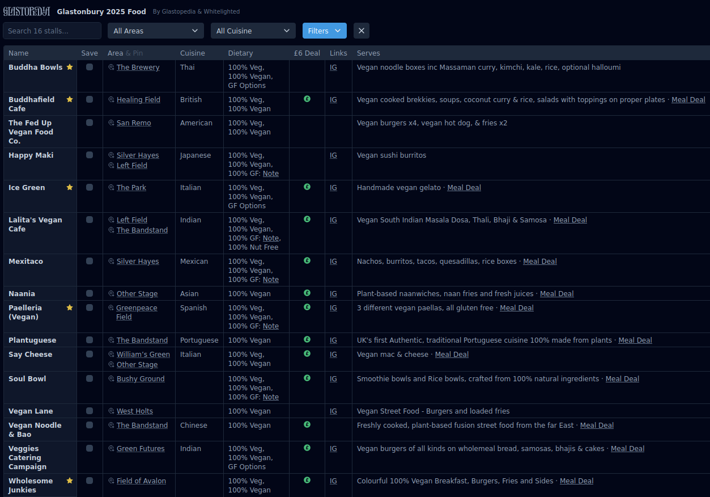Image resolution: width=710 pixels, height=497 pixels.
Task: Clear filters with the X button
Action: pos(362,31)
